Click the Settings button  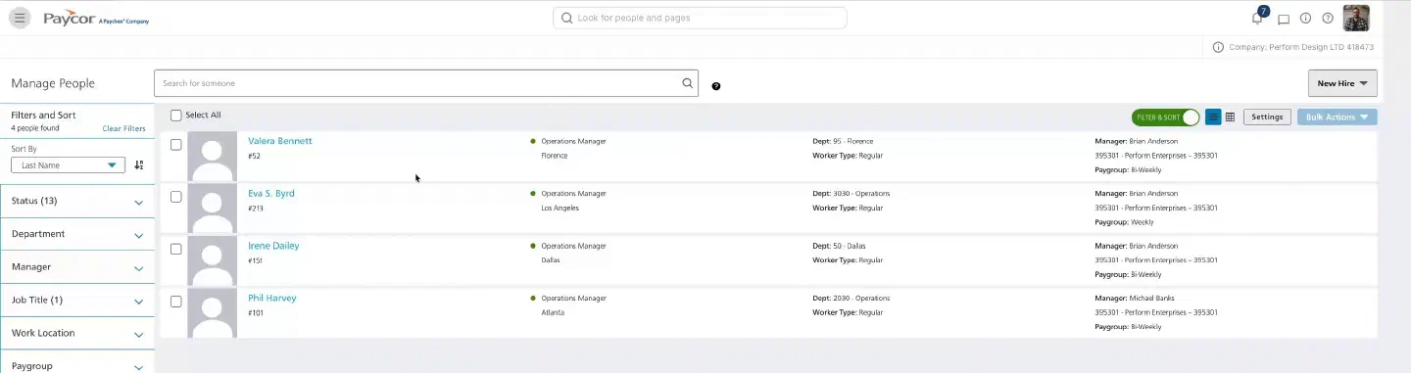pos(1267,117)
